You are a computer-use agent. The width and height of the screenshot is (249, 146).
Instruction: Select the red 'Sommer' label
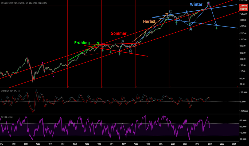[x=119, y=33]
